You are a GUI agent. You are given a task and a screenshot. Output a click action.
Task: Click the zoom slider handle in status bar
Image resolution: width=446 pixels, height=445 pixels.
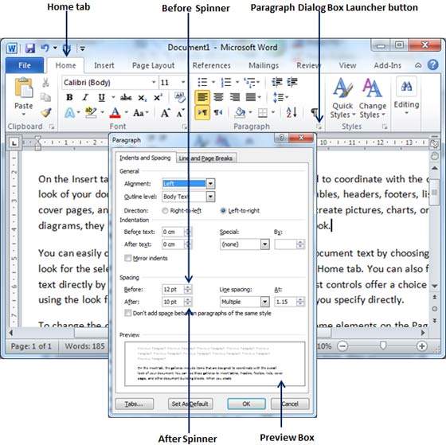pos(383,345)
